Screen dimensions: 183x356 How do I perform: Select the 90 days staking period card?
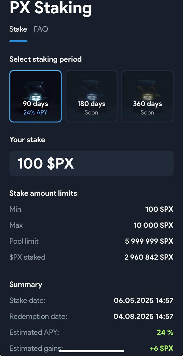click(x=35, y=96)
